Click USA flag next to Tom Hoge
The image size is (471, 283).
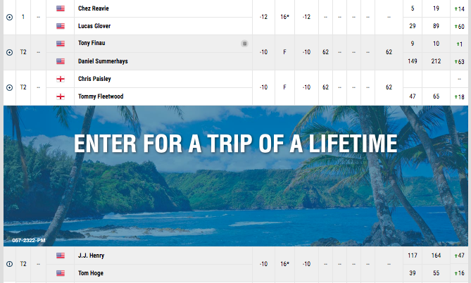(61, 273)
